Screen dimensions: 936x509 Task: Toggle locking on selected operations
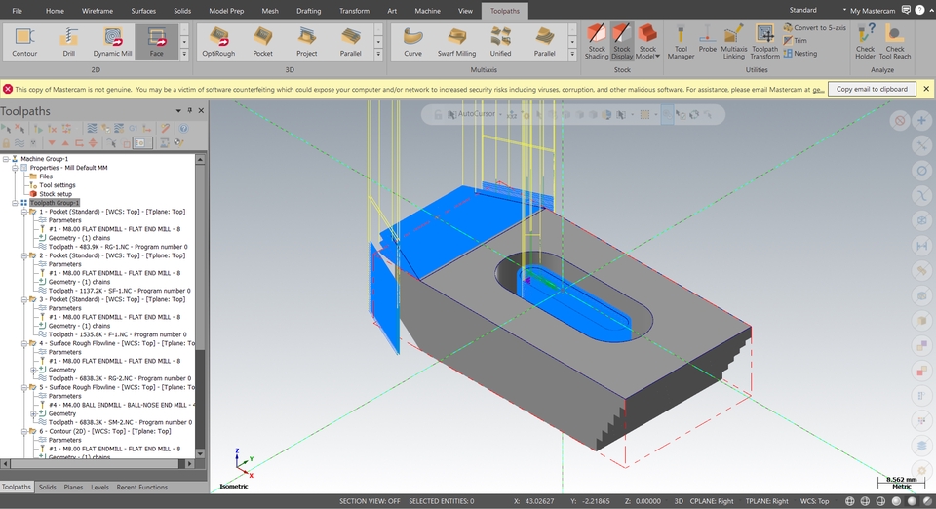pyautogui.click(x=6, y=143)
